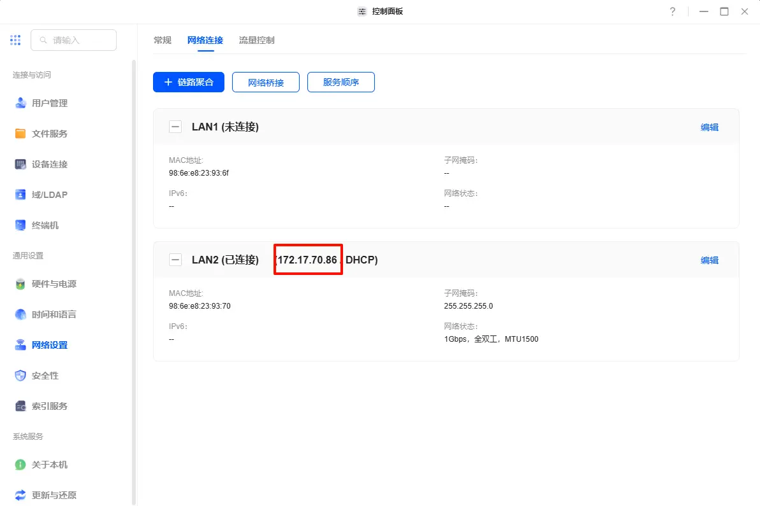Viewport: 760px width, 506px height.
Task: Switch to the 常规 tab
Action: [163, 40]
